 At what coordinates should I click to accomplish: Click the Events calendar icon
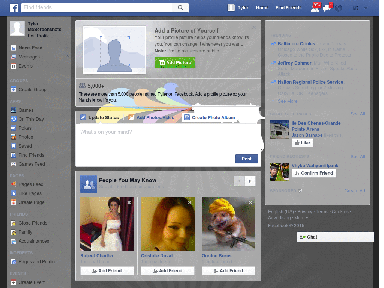click(13, 66)
